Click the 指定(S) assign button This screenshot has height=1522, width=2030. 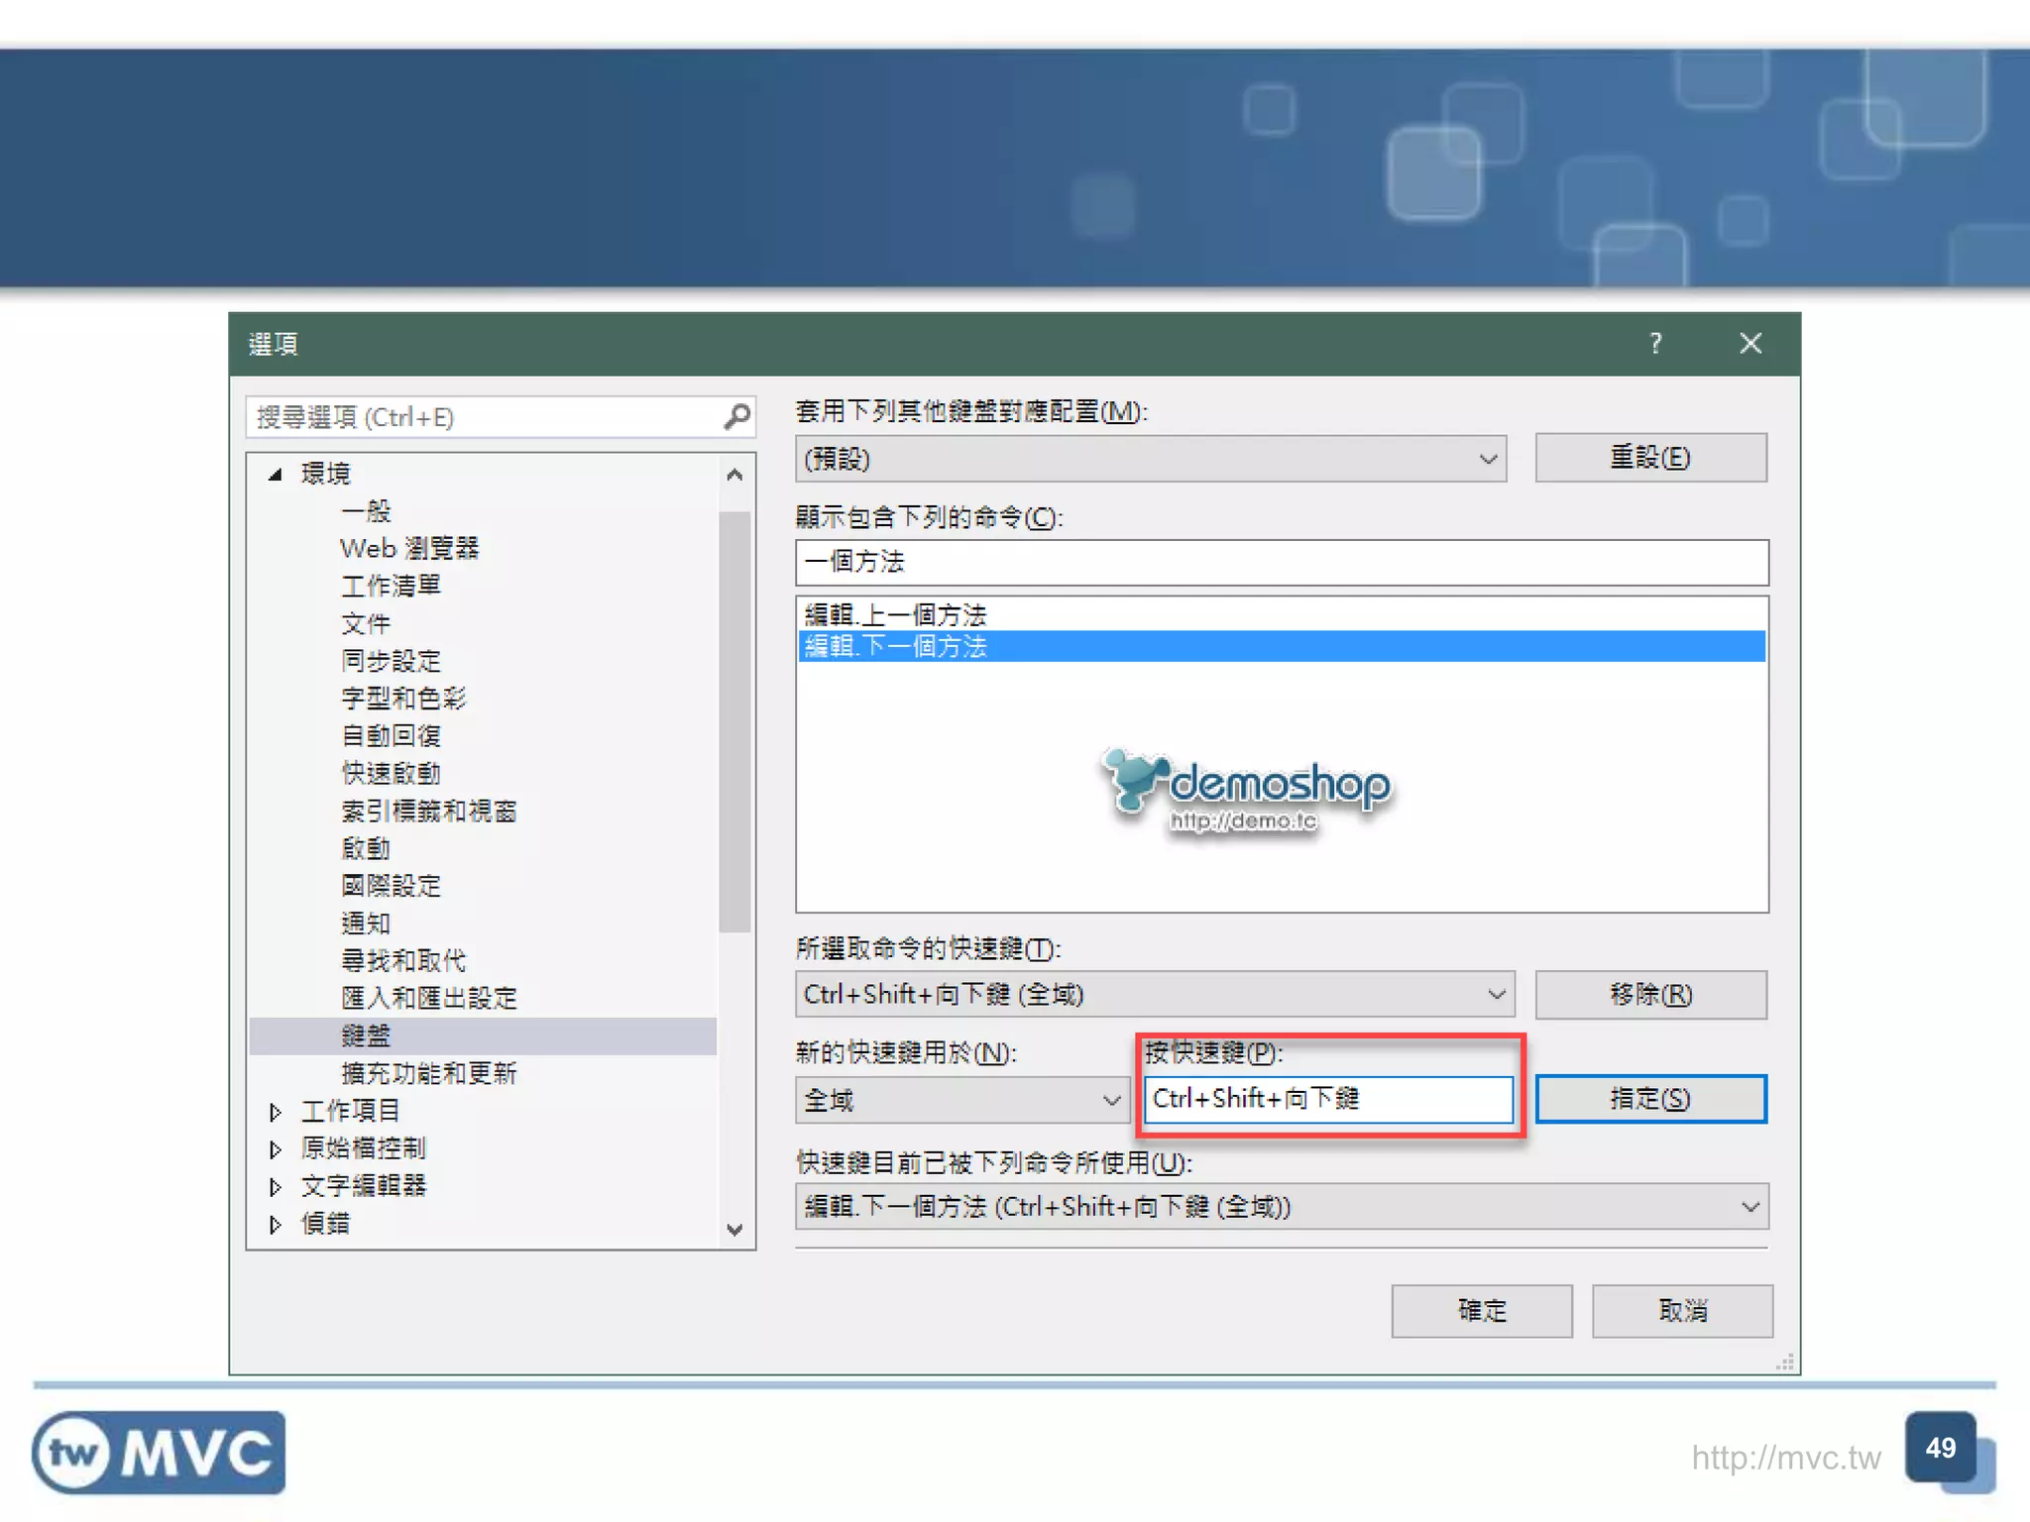click(1650, 1099)
